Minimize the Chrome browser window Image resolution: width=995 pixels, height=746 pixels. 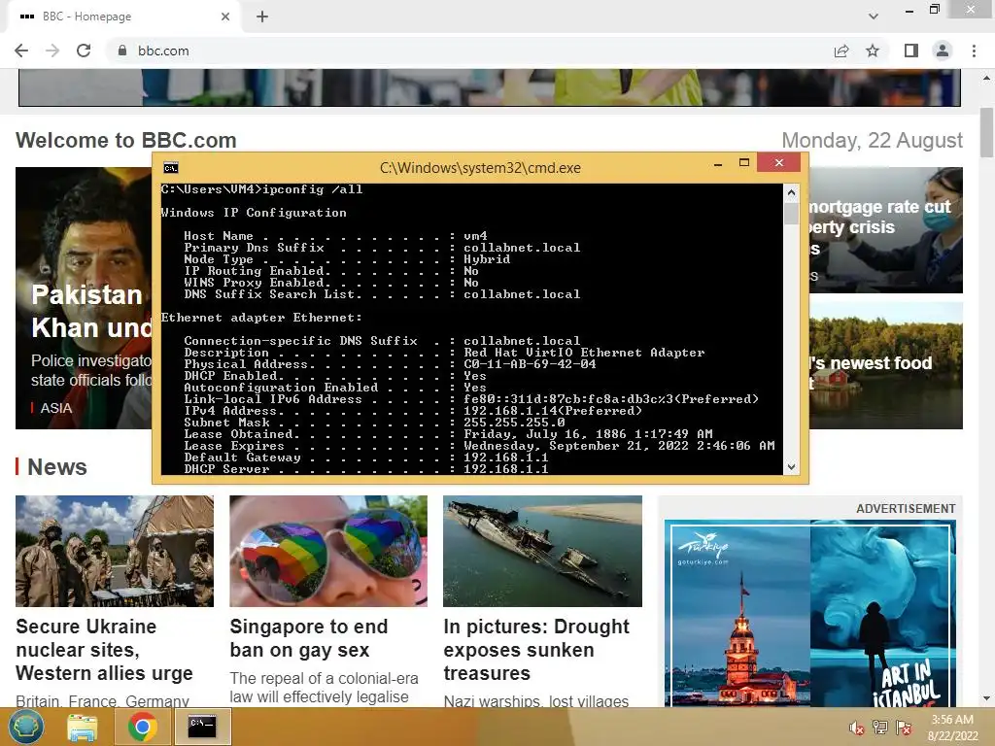(x=909, y=11)
